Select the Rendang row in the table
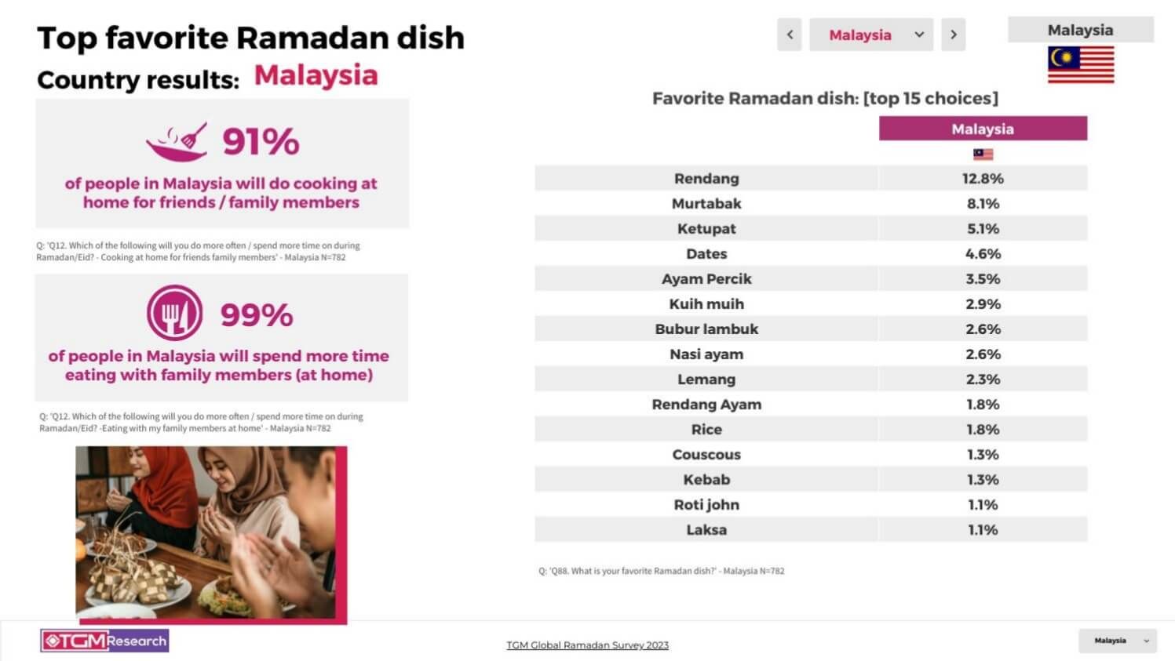The width and height of the screenshot is (1175, 661). (x=706, y=178)
